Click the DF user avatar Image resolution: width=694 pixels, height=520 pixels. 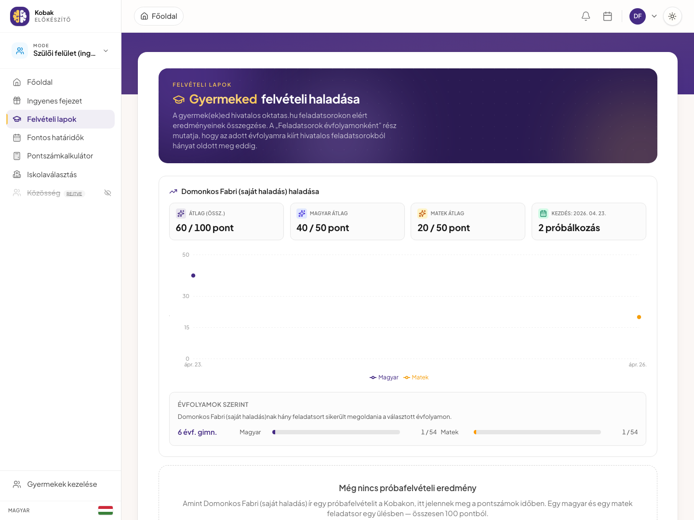pyautogui.click(x=638, y=16)
